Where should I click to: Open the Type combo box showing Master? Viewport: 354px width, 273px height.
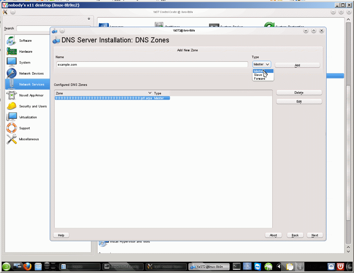click(x=261, y=64)
